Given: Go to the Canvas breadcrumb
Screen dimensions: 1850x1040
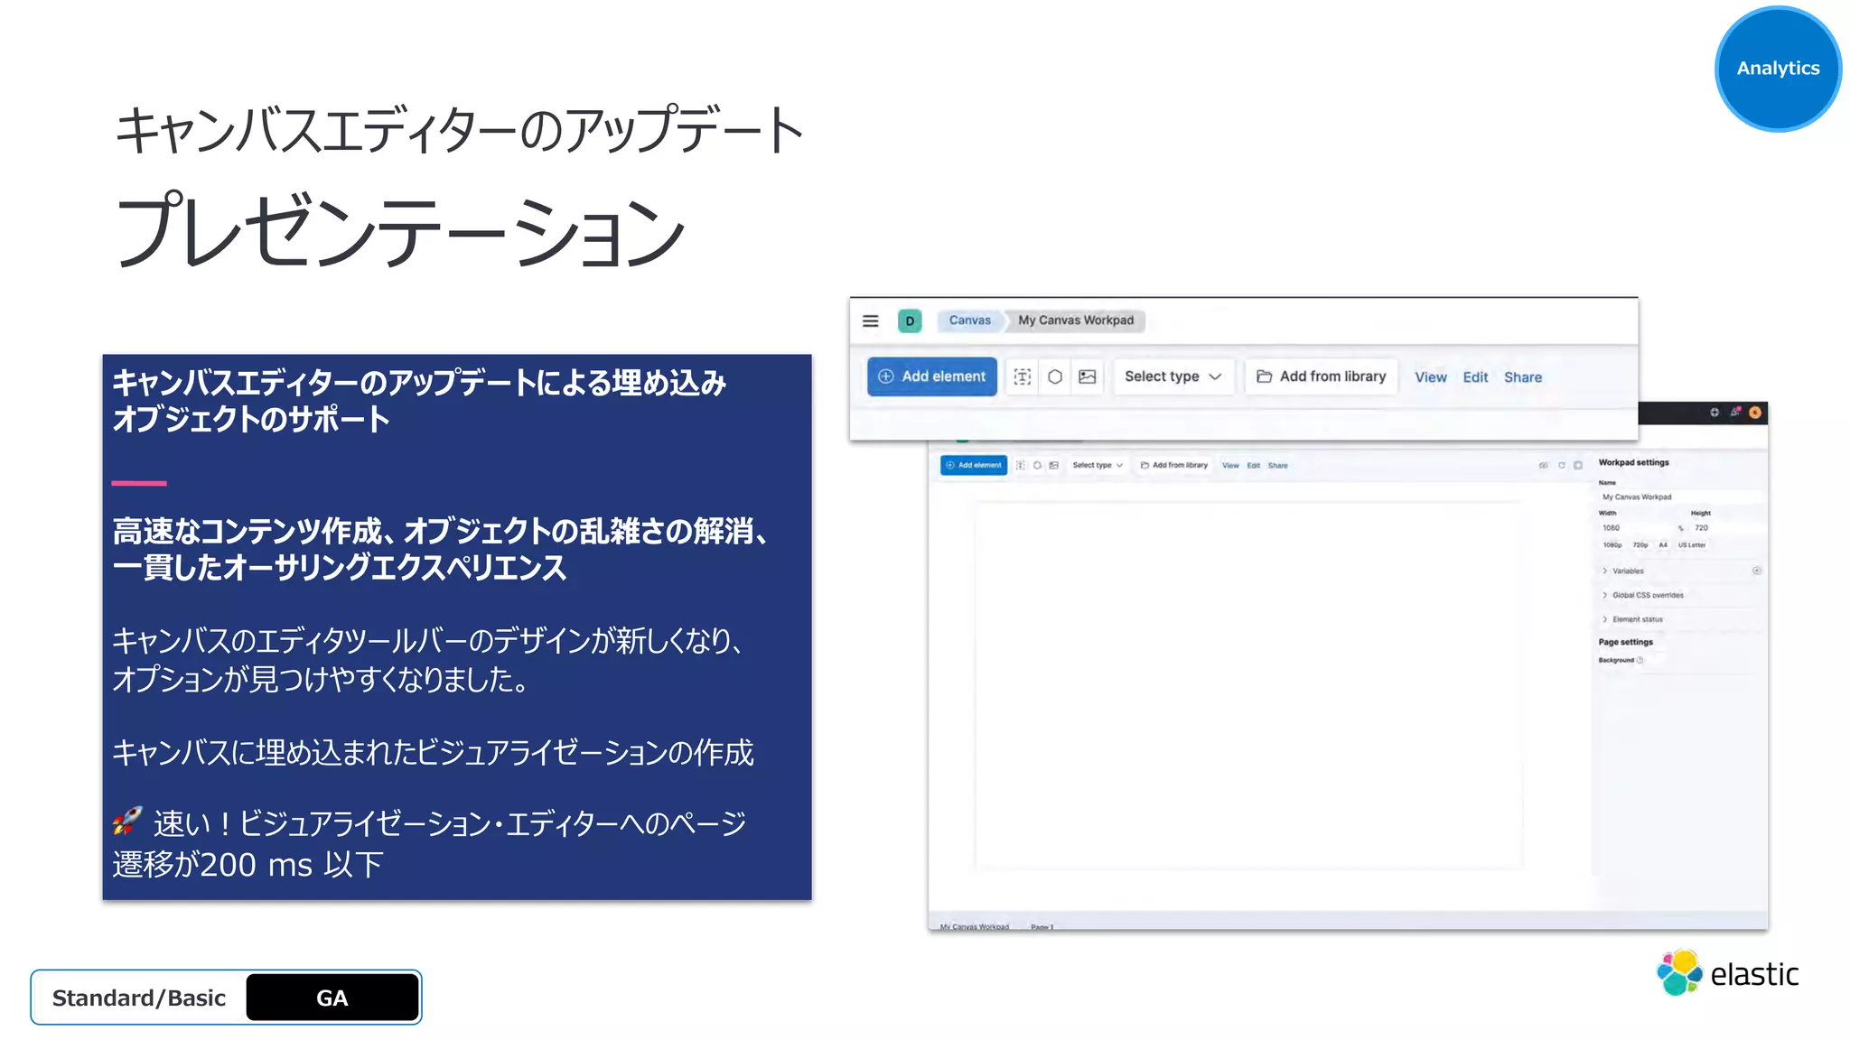Looking at the screenshot, I should 969,320.
